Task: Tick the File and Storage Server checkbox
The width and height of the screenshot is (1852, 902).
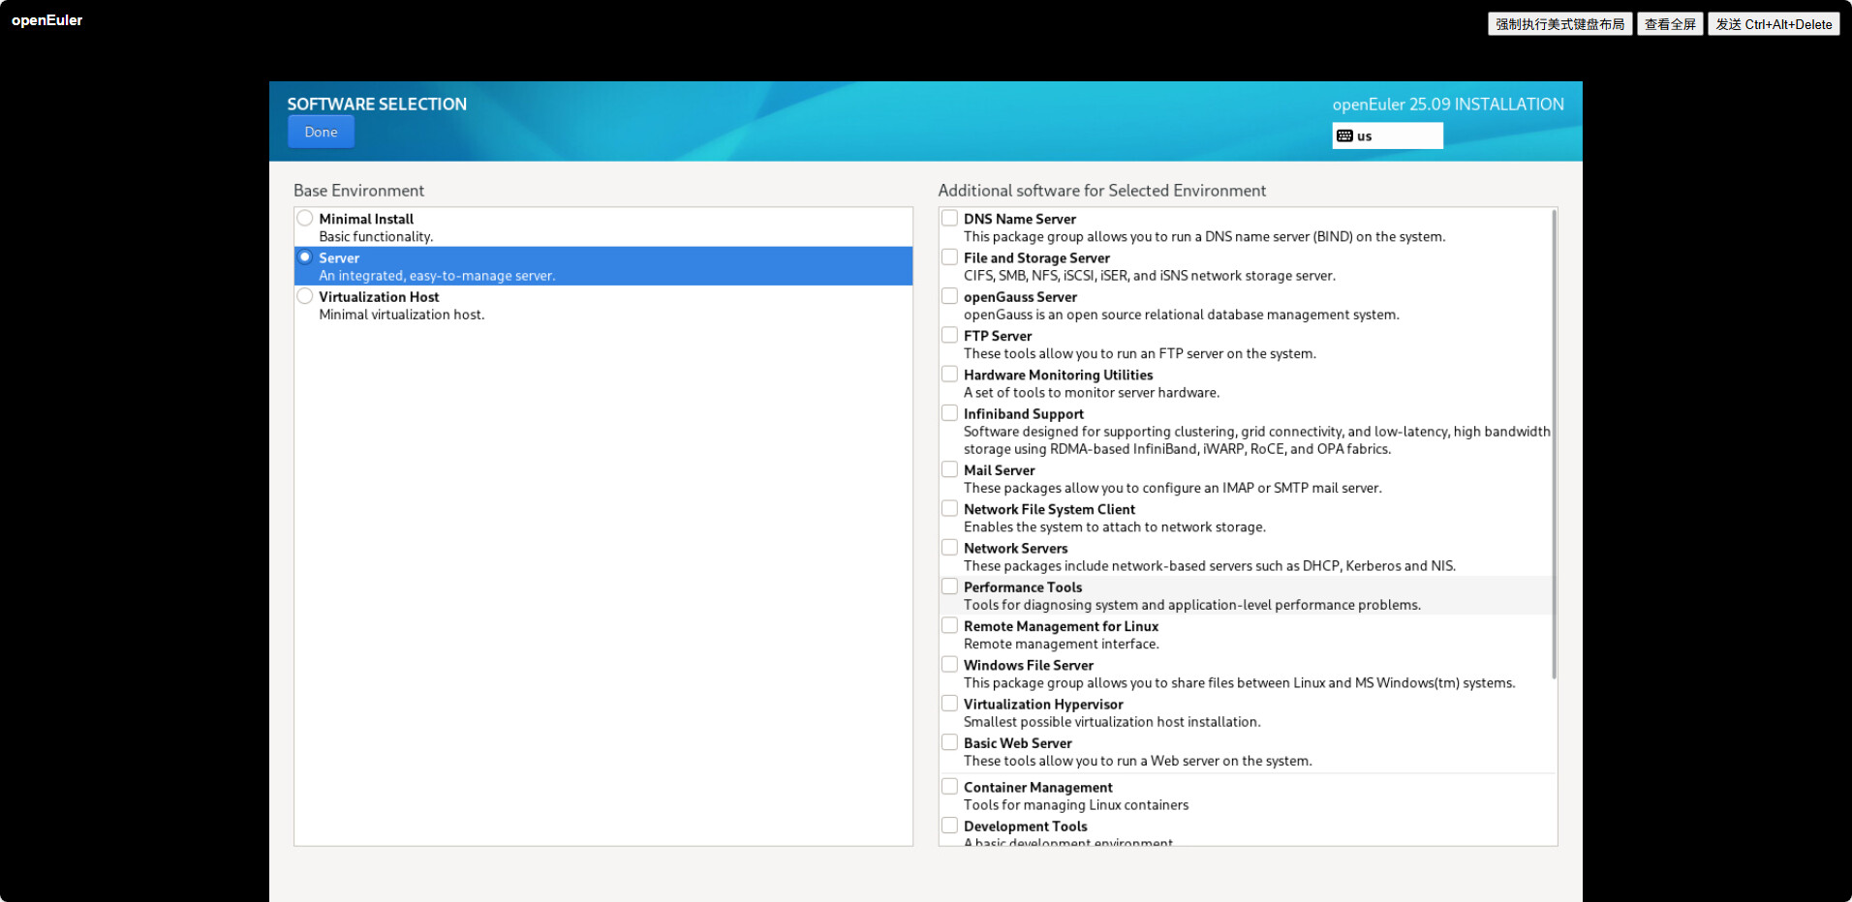Action: point(950,257)
